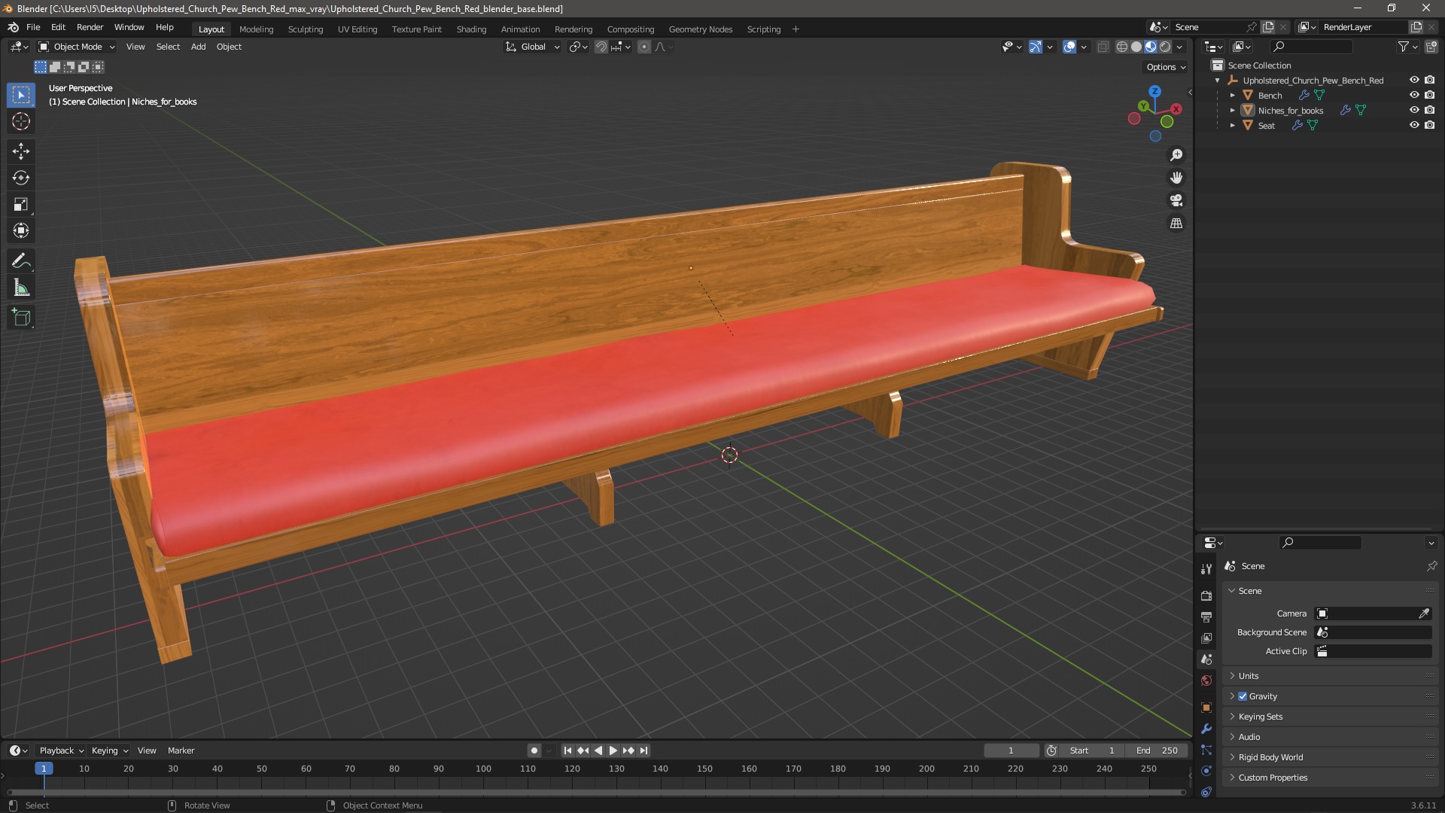Switch to the Sculpting workspace tab
Viewport: 1445px width, 813px height.
[x=306, y=29]
